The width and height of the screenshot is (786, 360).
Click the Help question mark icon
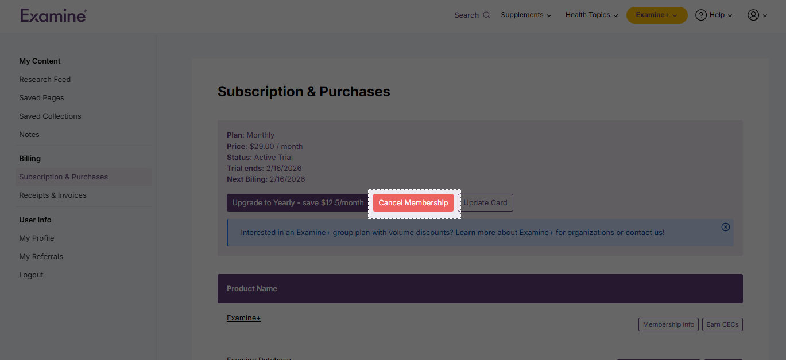(700, 15)
